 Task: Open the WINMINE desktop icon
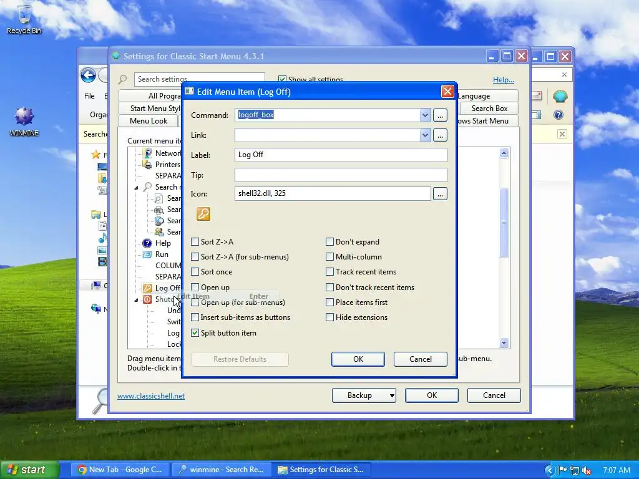tap(24, 122)
